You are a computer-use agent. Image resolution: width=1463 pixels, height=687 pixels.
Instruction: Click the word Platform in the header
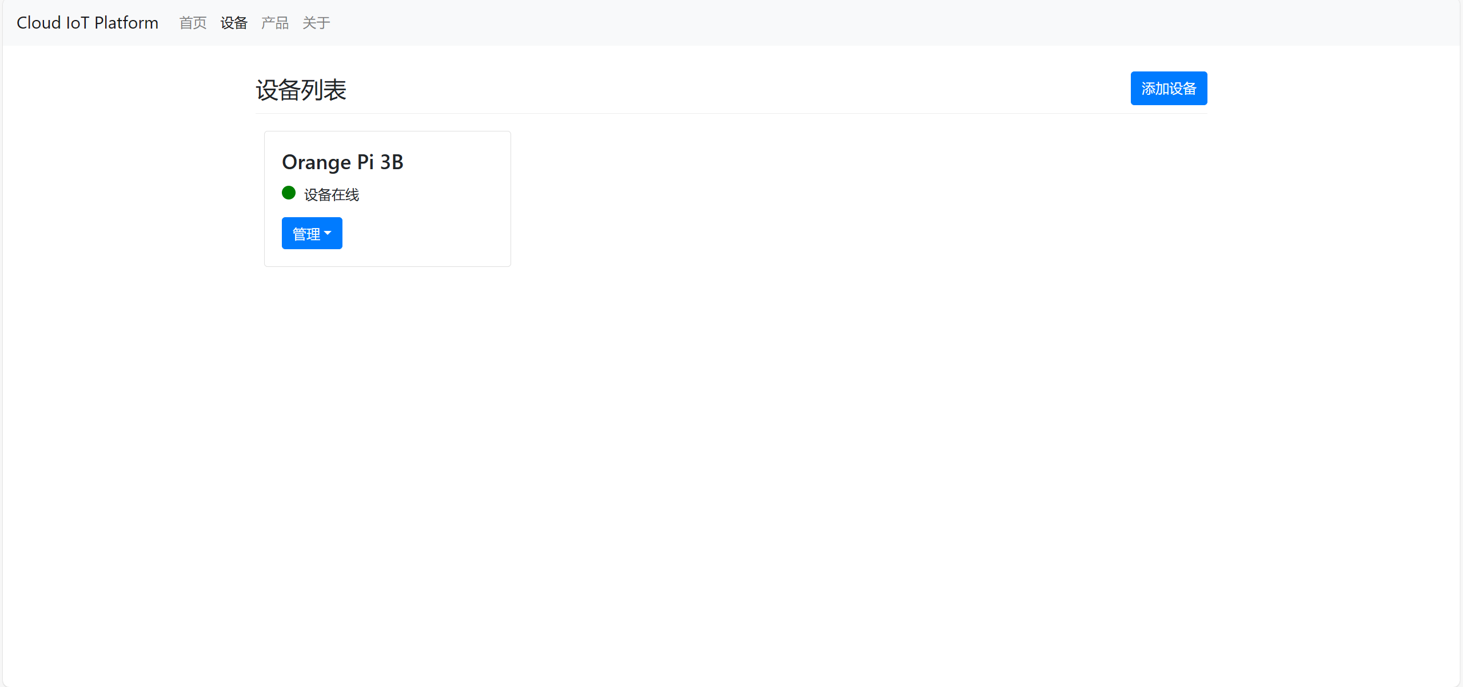click(126, 23)
